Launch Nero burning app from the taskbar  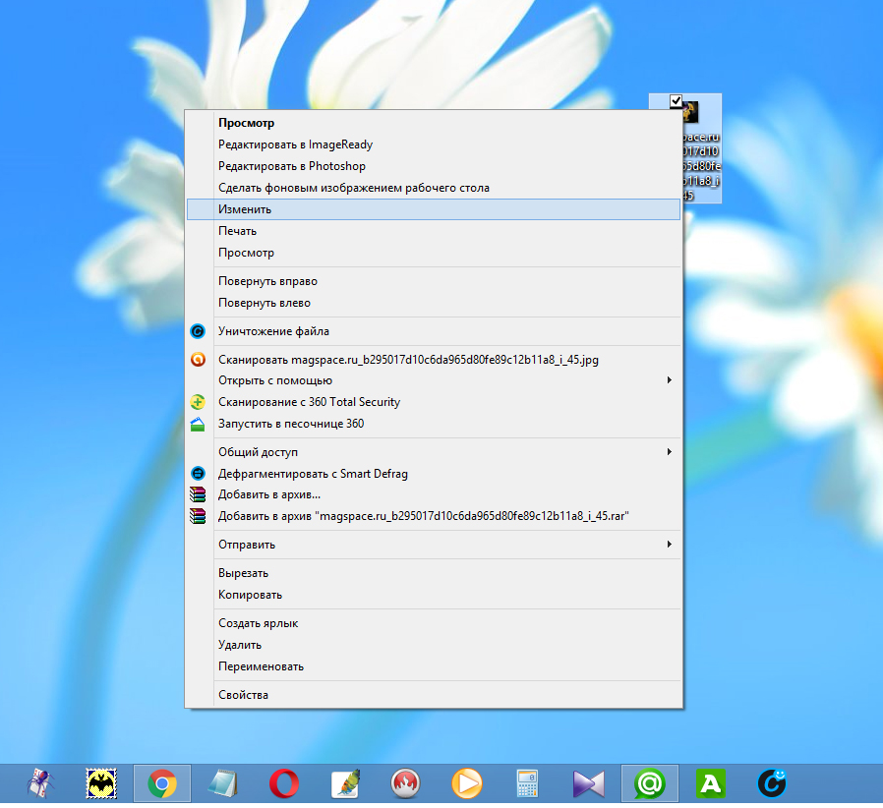(x=406, y=783)
